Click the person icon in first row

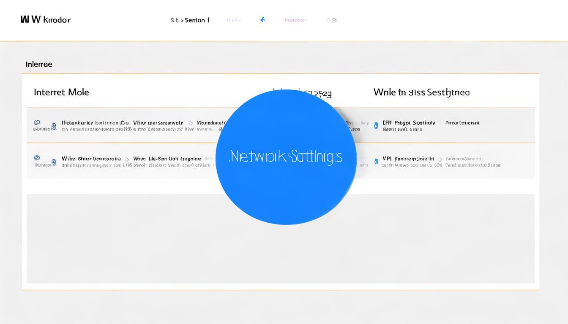click(x=54, y=126)
